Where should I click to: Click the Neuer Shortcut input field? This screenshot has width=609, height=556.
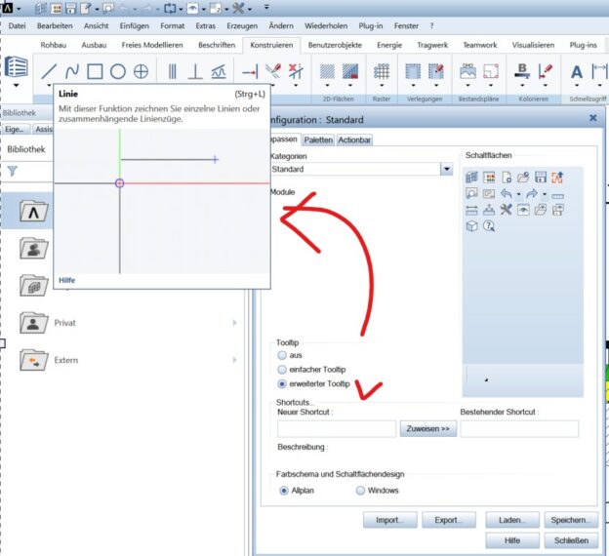(x=337, y=428)
